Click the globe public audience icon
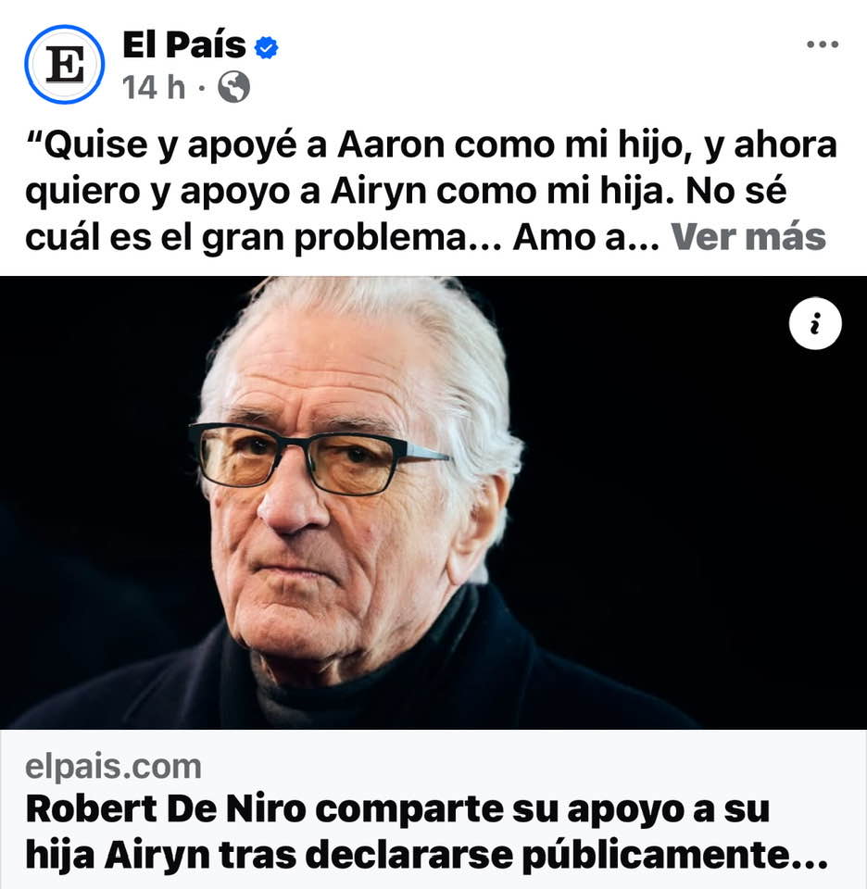This screenshot has width=867, height=889. tap(234, 87)
